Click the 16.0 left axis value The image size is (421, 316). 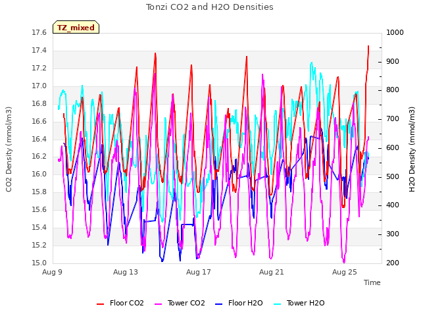click(39, 174)
